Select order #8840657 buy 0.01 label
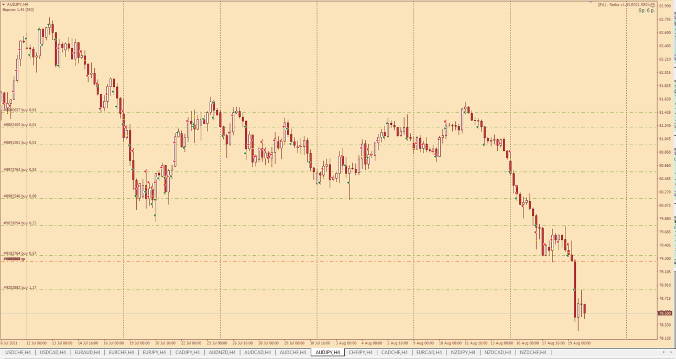Screen dimensions: 676x359 (x=20, y=110)
